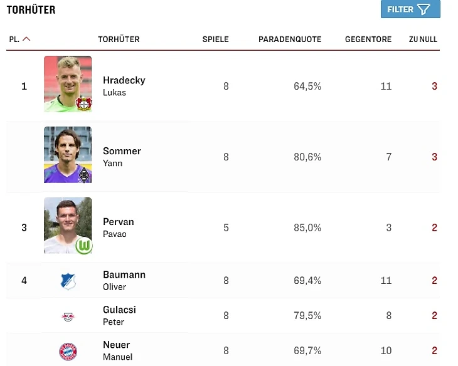Image resolution: width=458 pixels, height=366 pixels.
Task: Toggle sort arrow next to PL. column
Action: coord(26,39)
